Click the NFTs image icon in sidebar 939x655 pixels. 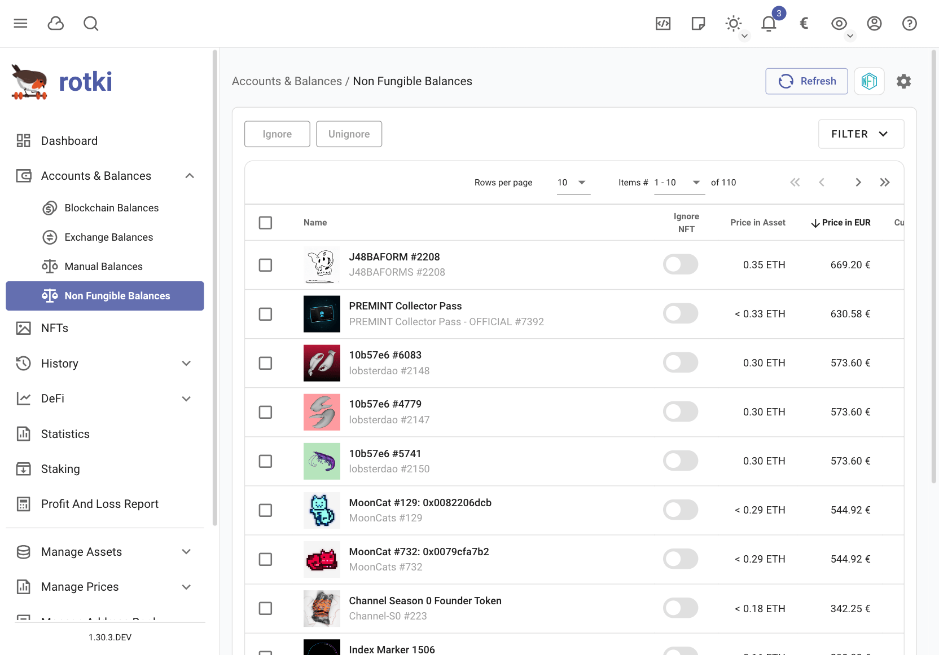tap(23, 328)
